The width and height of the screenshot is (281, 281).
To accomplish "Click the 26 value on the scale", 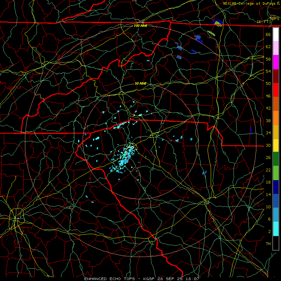I will tap(268, 158).
